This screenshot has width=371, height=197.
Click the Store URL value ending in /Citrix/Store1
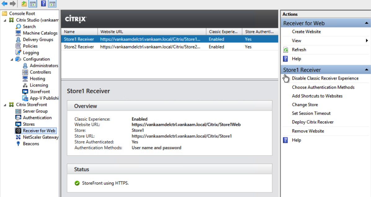pyautogui.click(x=182, y=136)
